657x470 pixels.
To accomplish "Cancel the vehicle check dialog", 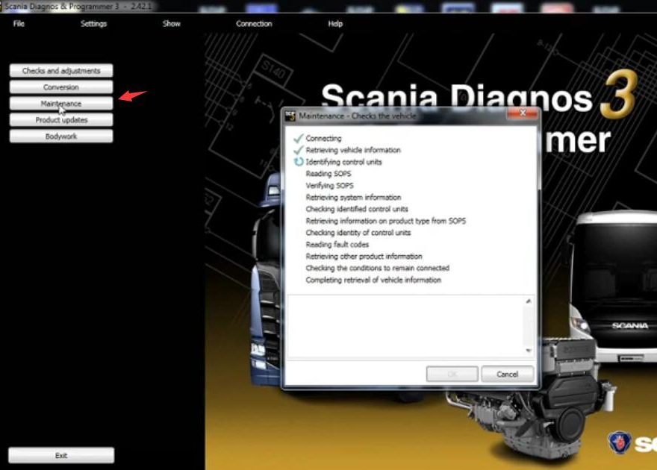I will click(508, 375).
